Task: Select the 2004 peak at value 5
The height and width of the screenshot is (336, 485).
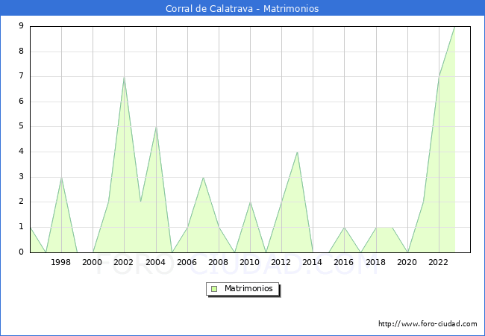Action: pos(156,127)
